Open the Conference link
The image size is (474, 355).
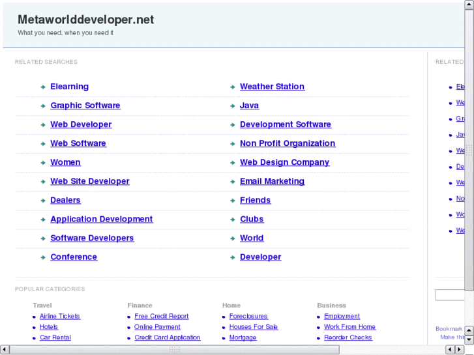(74, 257)
